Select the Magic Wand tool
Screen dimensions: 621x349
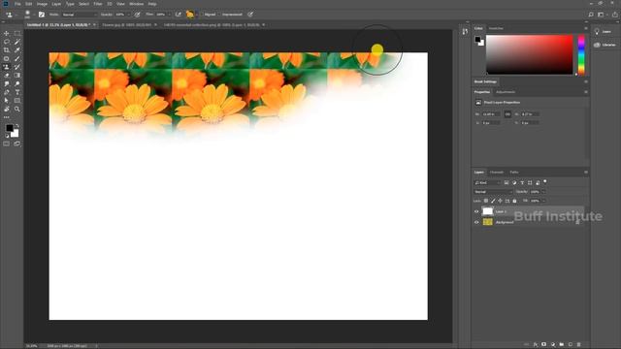pos(17,42)
